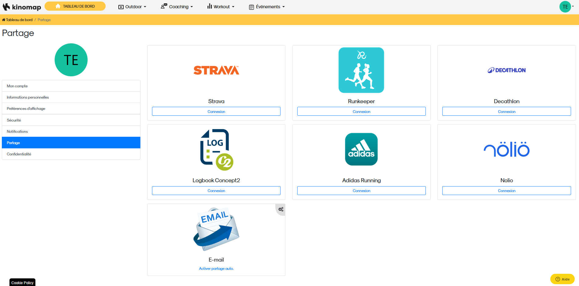Click the Kinomap logo
Image resolution: width=579 pixels, height=286 pixels.
pos(22,7)
